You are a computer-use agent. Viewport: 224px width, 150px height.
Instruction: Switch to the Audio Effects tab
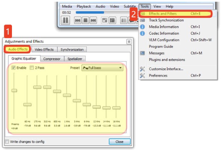click(18, 49)
